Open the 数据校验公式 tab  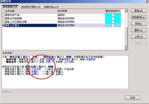[x=52, y=7]
